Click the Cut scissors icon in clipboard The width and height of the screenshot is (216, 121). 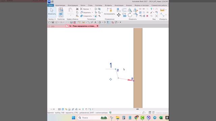tap(77, 9)
